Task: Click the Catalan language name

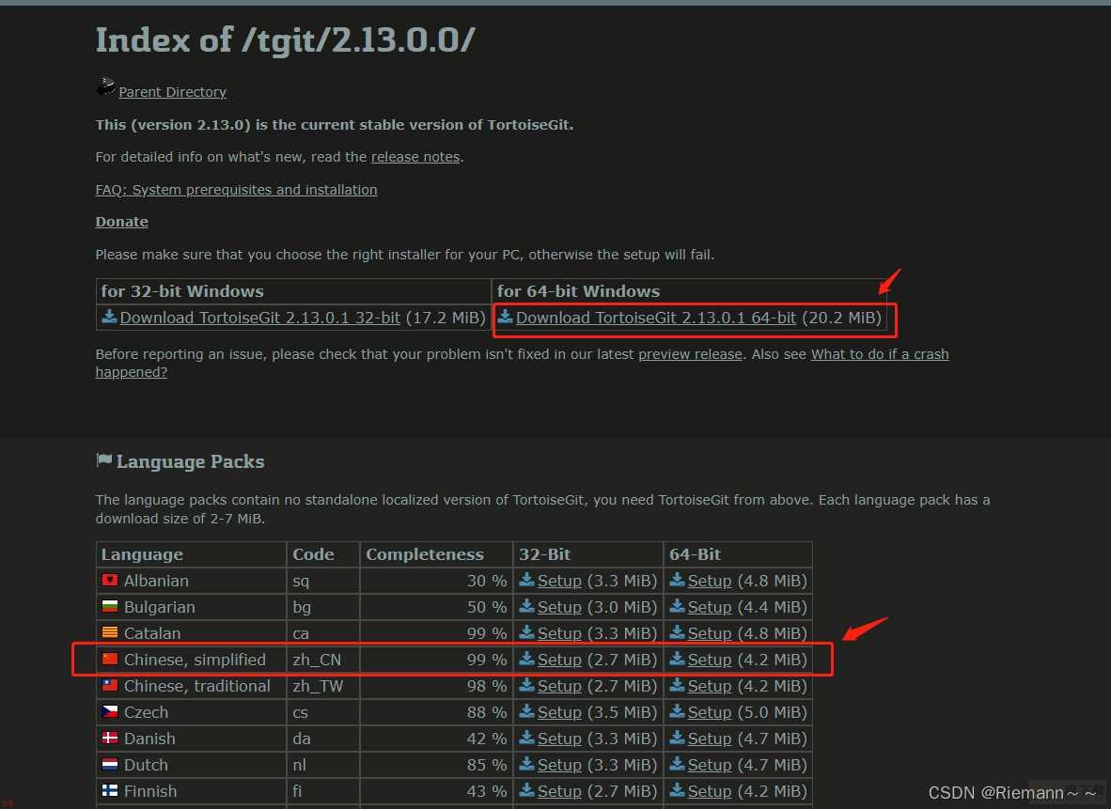Action: pyautogui.click(x=152, y=633)
